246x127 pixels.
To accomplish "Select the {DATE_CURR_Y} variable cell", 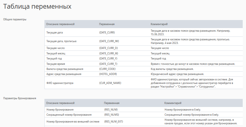I will click(108, 59).
